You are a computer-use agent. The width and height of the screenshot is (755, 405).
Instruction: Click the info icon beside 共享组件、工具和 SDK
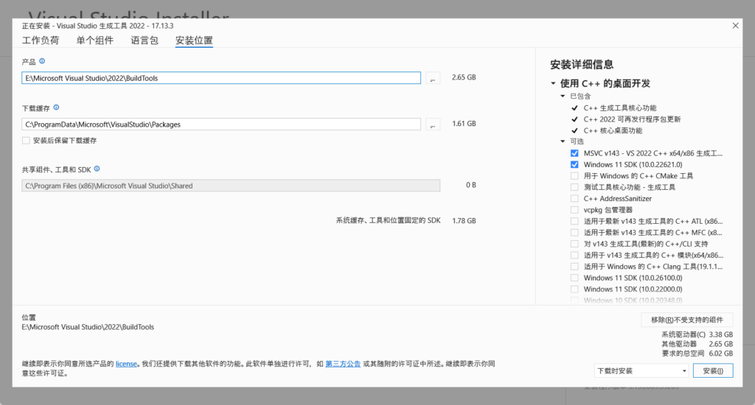[x=97, y=169]
